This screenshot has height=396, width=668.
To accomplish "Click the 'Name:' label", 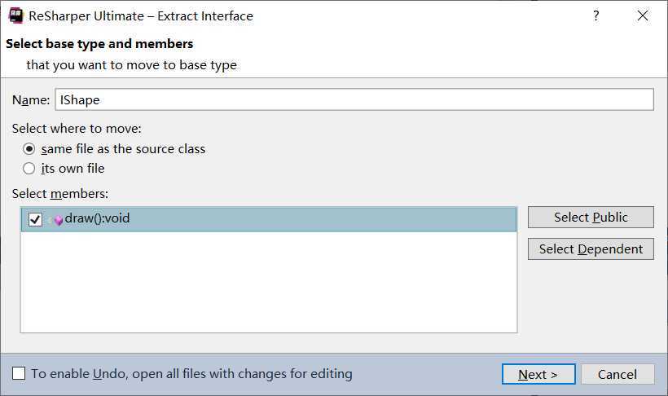I will pos(31,99).
